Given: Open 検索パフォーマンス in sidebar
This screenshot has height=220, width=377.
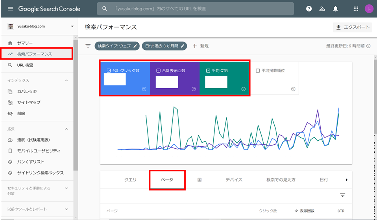Looking at the screenshot, I should [x=37, y=54].
